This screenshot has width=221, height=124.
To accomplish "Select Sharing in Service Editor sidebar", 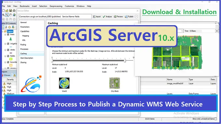I will (x=23, y=63).
